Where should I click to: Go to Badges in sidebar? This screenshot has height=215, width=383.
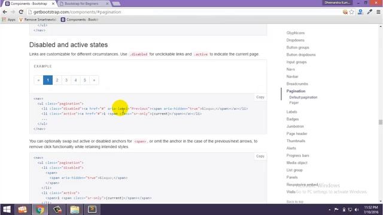pos(293,119)
